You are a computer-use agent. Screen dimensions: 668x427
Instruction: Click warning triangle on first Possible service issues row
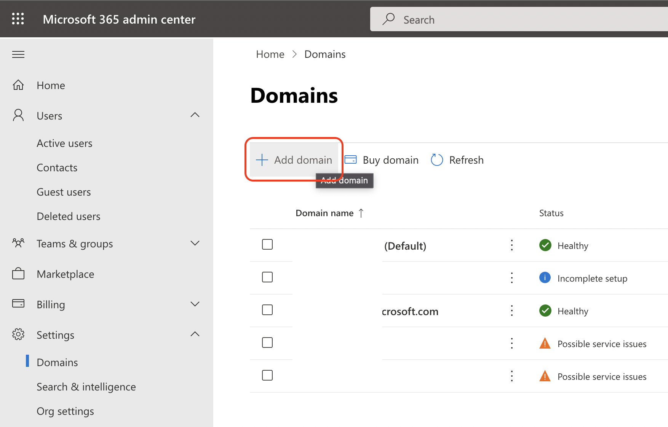(545, 343)
